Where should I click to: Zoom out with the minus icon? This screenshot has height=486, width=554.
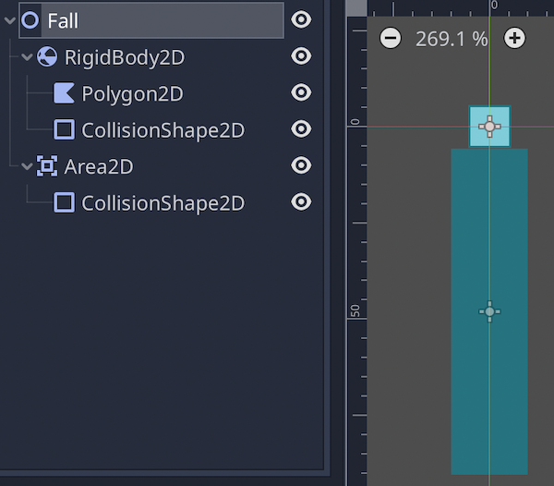click(x=391, y=38)
